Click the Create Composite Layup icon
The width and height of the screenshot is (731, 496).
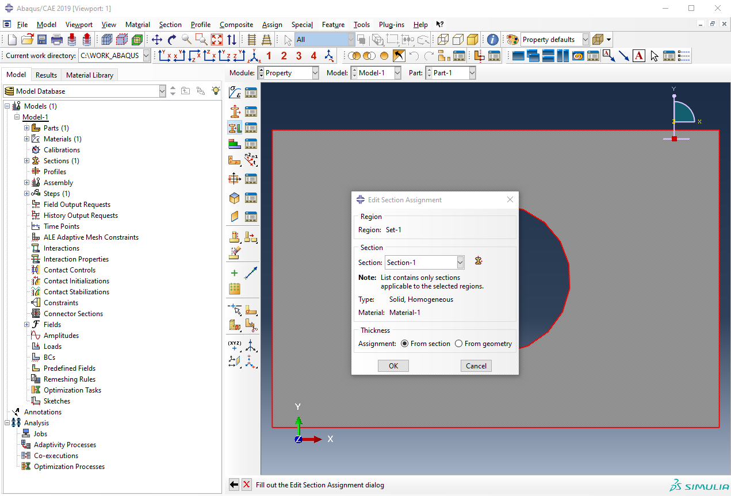click(235, 144)
